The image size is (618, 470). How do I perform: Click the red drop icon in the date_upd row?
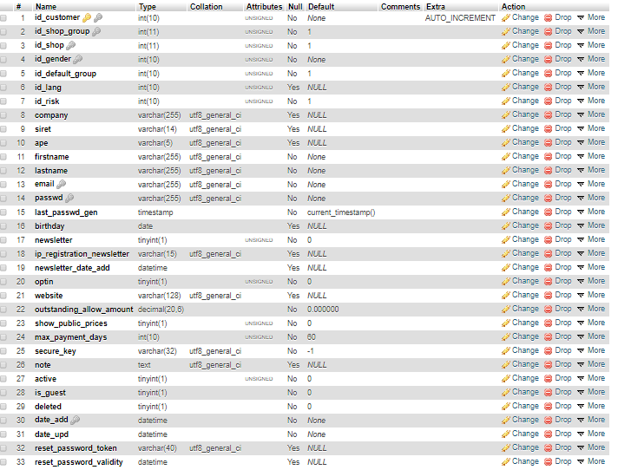548,434
